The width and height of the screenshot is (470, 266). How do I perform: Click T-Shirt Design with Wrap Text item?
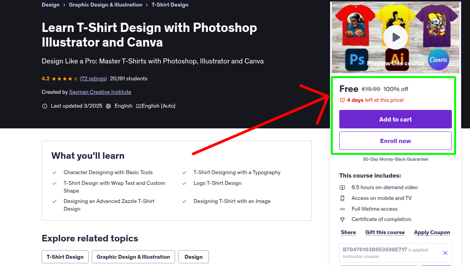pos(115,187)
